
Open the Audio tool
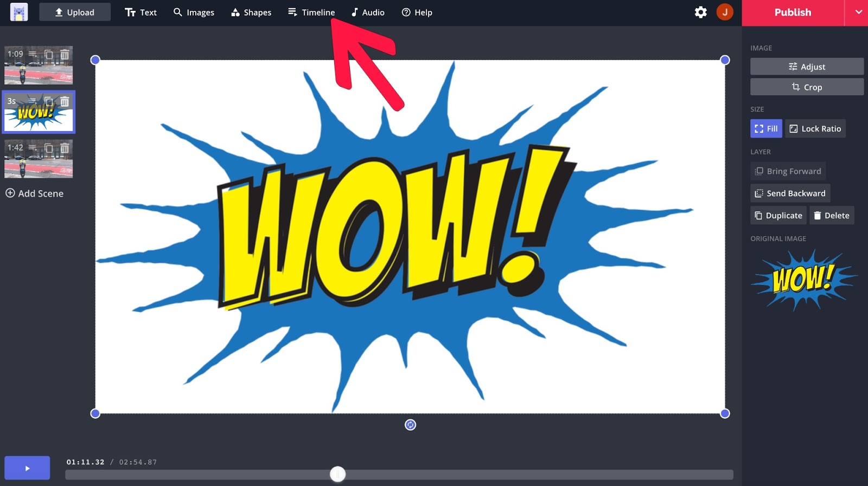click(x=368, y=12)
